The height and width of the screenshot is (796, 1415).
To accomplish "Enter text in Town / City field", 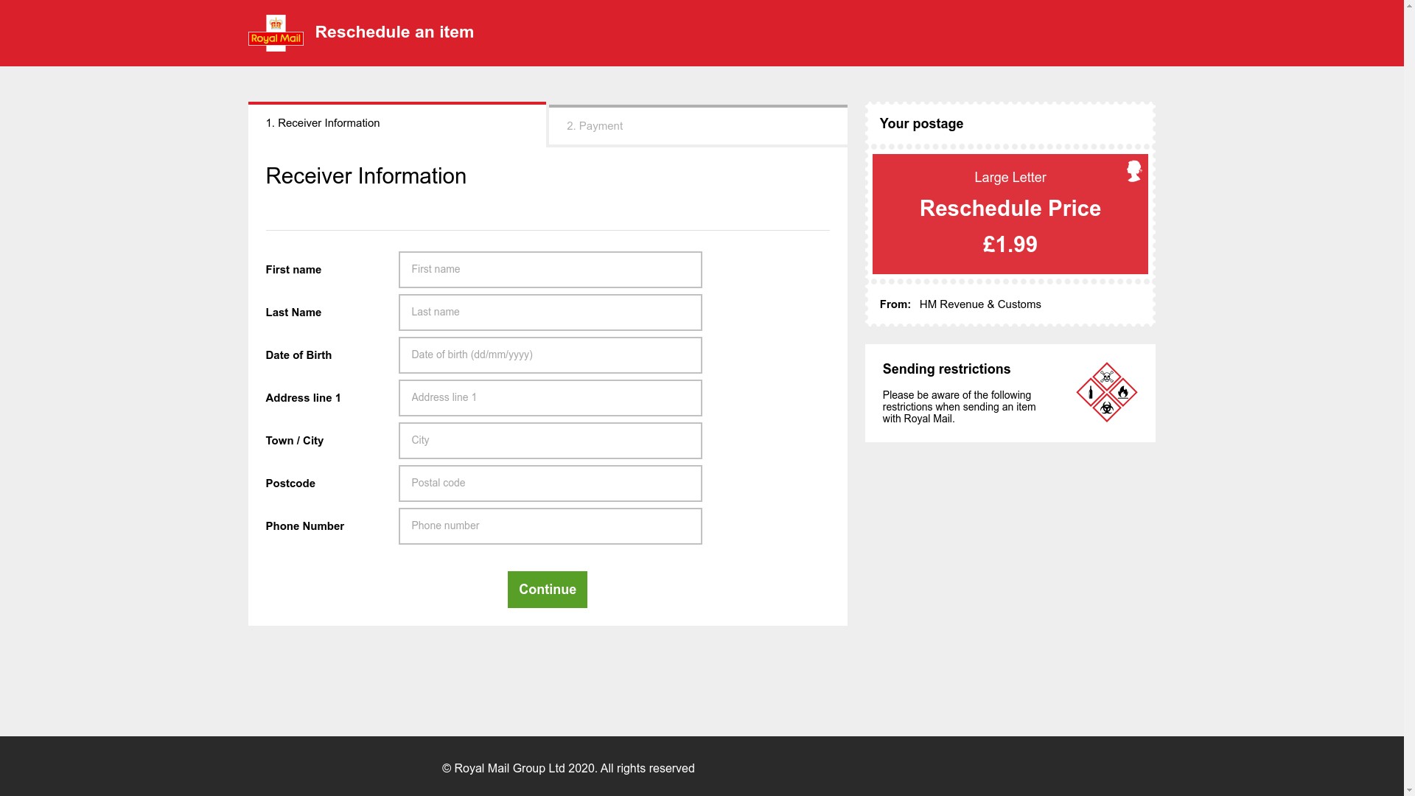I will point(550,440).
